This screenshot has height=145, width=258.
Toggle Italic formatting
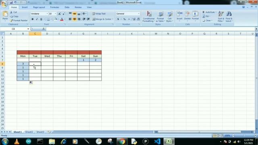(x=37, y=19)
